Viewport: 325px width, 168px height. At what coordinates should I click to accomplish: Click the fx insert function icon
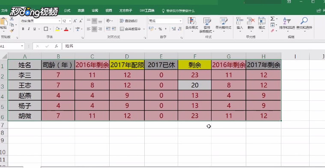tap(57, 46)
